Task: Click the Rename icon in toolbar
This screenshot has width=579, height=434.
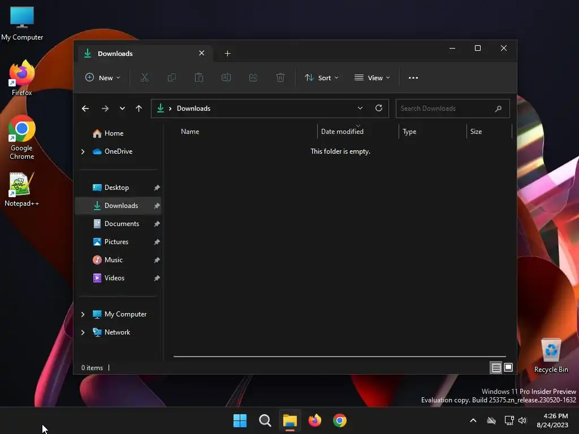Action: [226, 78]
